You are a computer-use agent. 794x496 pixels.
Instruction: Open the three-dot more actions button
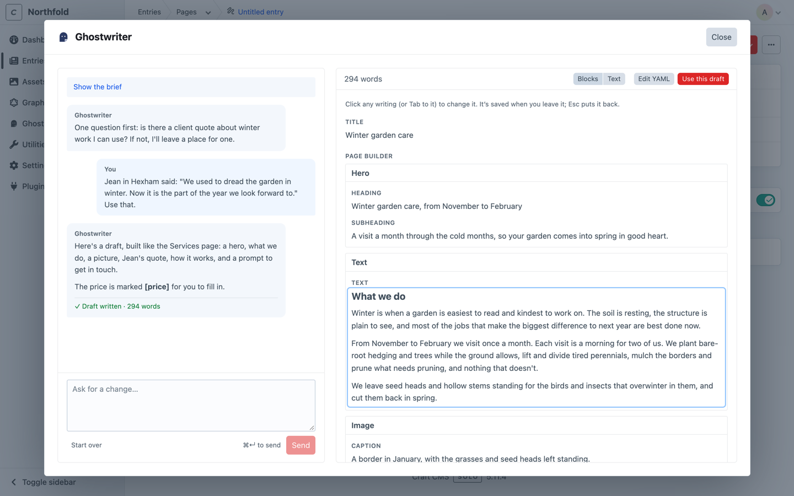click(x=771, y=45)
